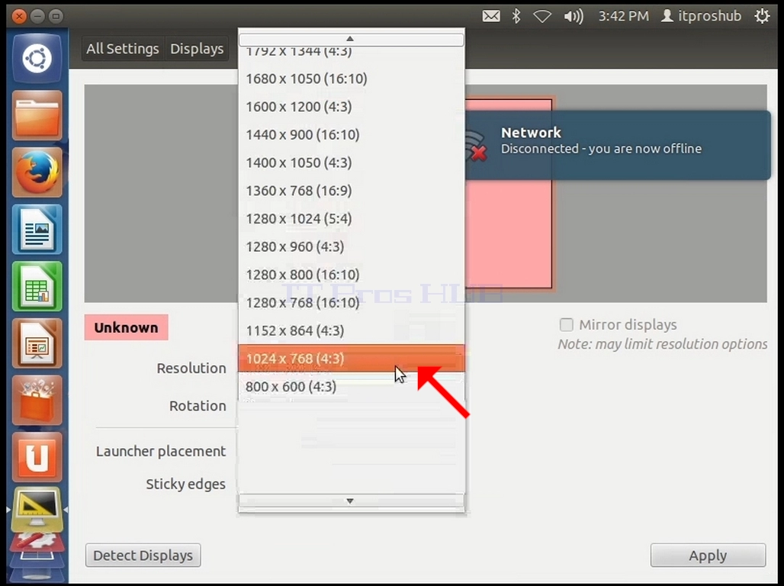Select 800 x 600 (4:3) resolution
This screenshot has height=586, width=784.
351,387
